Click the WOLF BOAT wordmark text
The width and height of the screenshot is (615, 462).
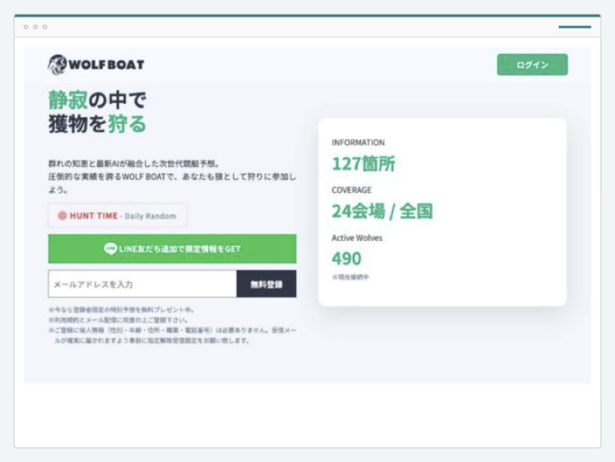pyautogui.click(x=107, y=64)
